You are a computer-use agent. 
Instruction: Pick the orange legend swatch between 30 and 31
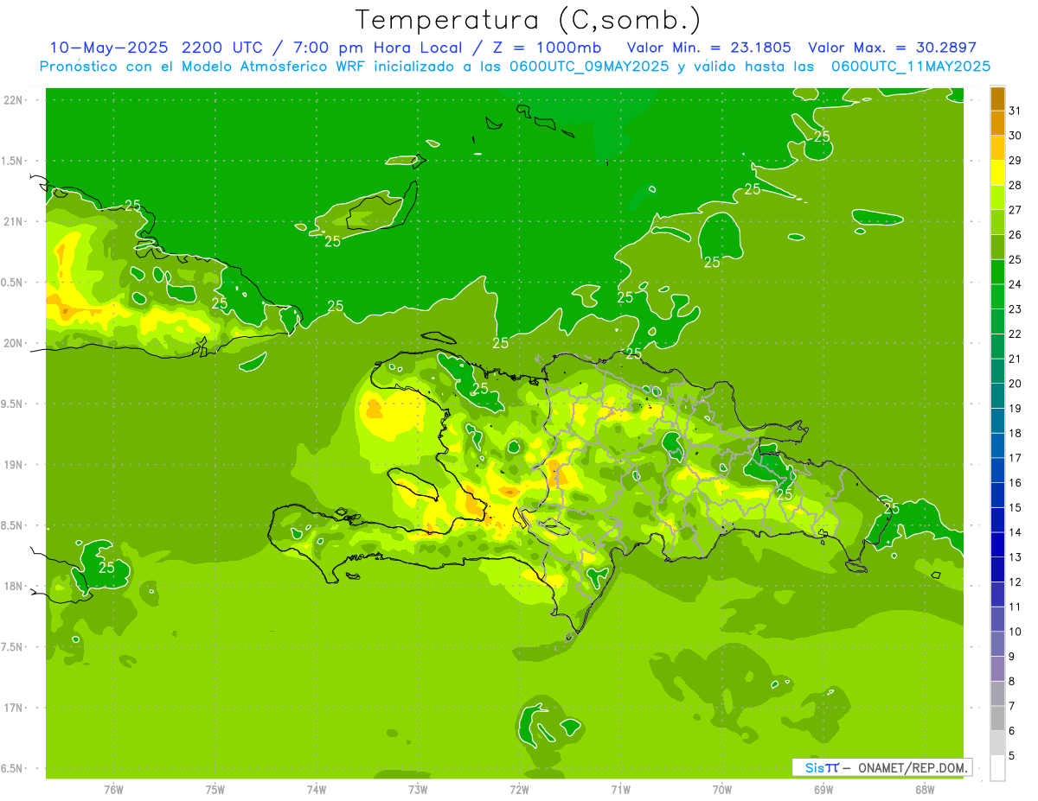click(x=997, y=123)
